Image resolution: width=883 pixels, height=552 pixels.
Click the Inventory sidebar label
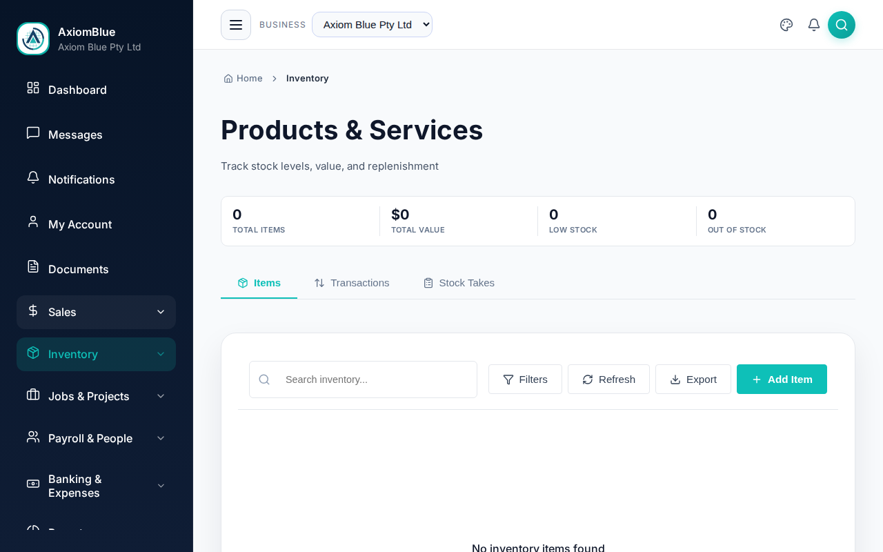pos(73,354)
